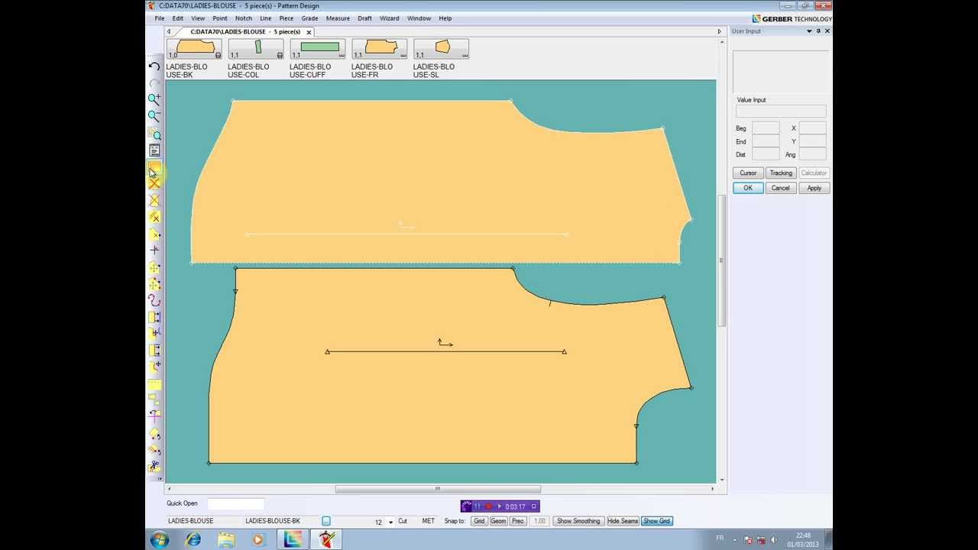This screenshot has width=978, height=550.
Task: Open the size 12 dropdown arrow
Action: coord(390,522)
